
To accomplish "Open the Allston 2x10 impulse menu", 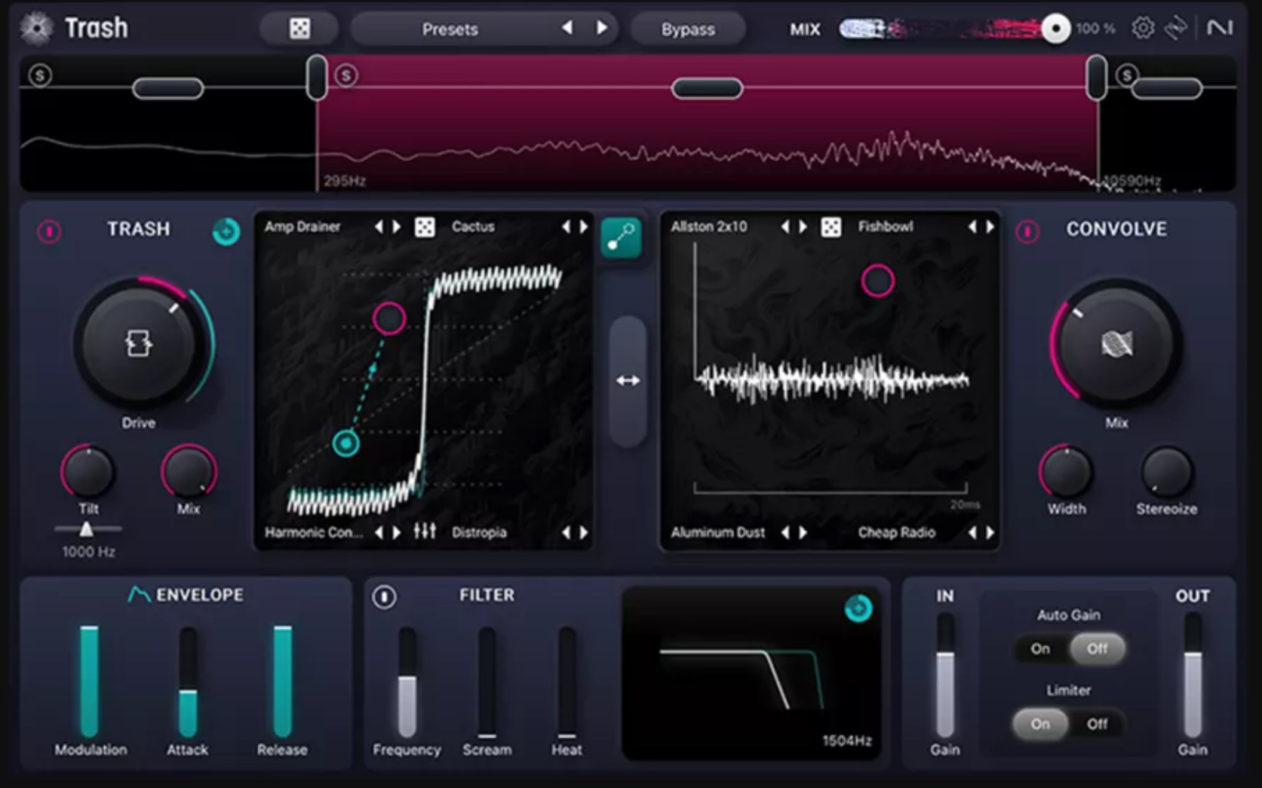I will tap(709, 227).
